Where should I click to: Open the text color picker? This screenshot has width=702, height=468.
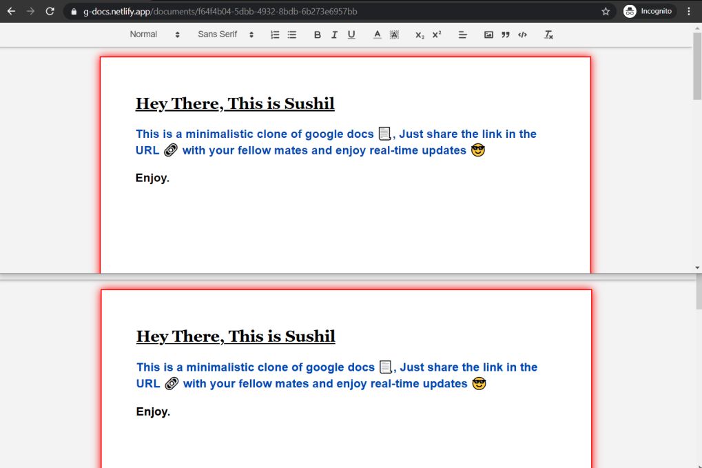click(x=376, y=34)
